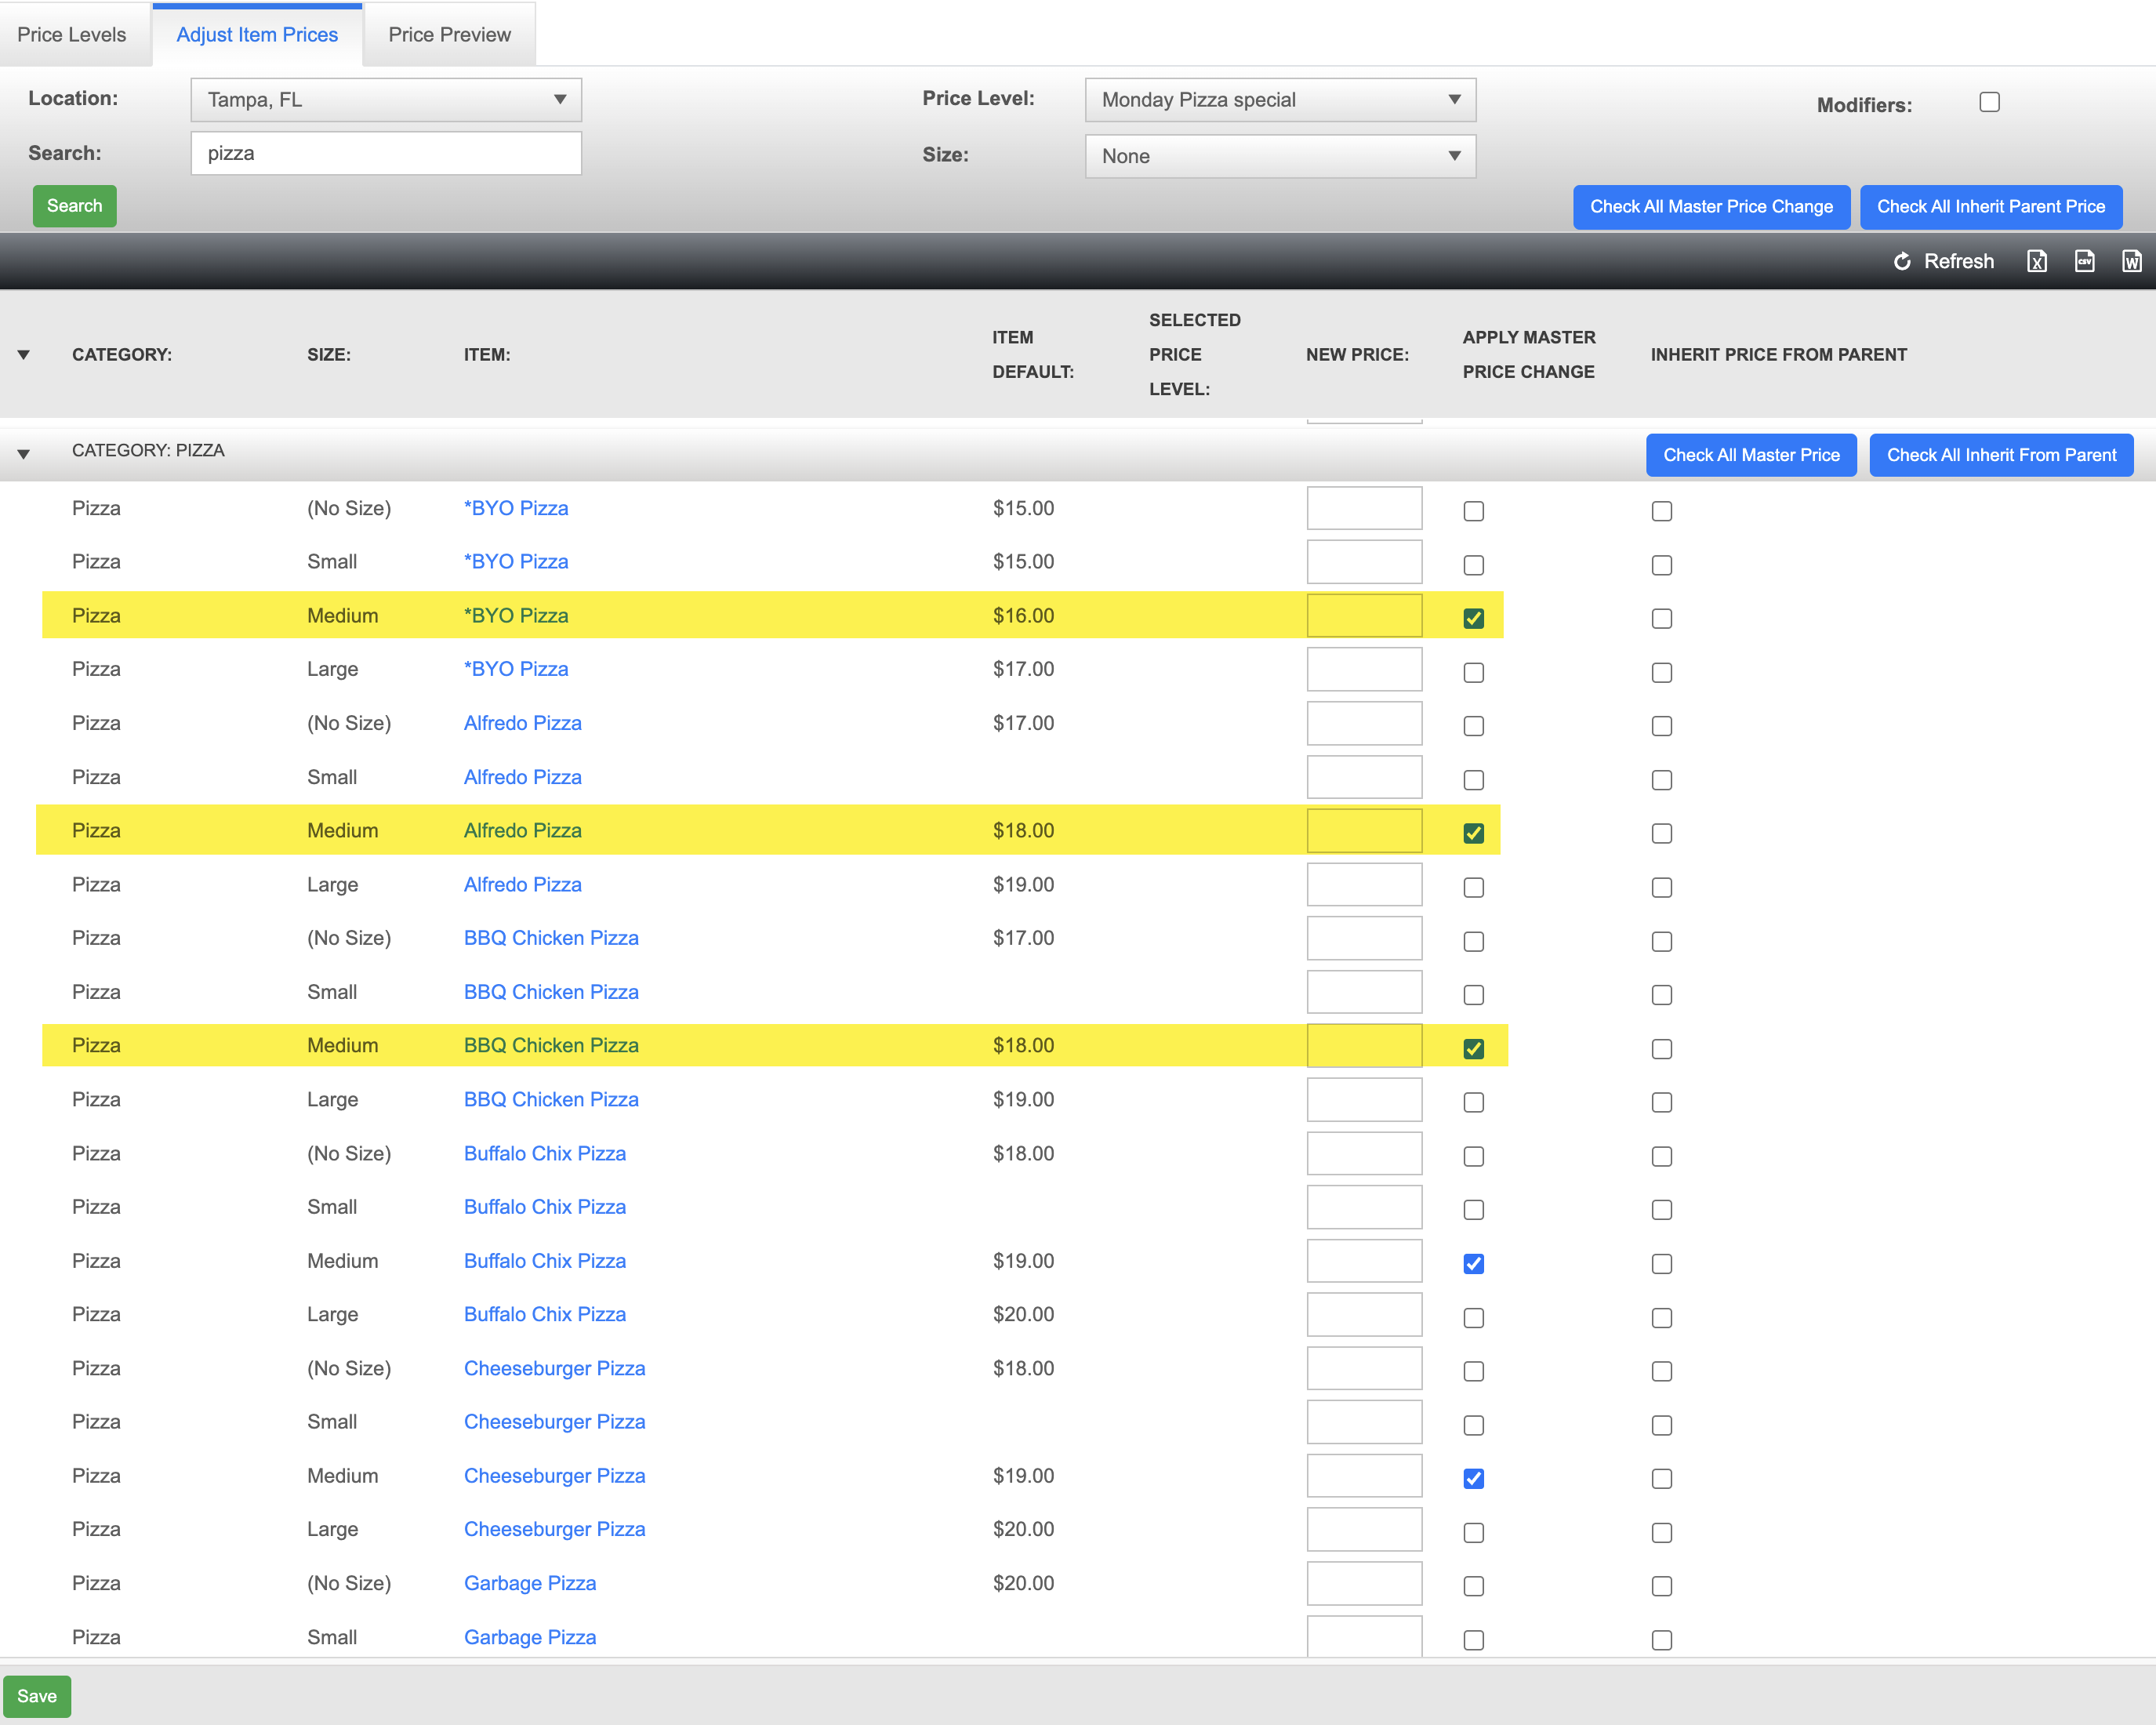Click the green Search button
This screenshot has width=2156, height=1725.
click(x=74, y=206)
